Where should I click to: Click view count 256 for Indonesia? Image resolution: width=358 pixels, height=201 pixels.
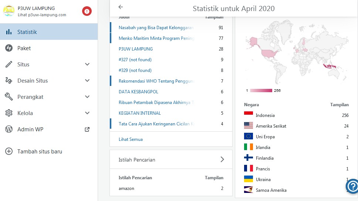click(345, 115)
